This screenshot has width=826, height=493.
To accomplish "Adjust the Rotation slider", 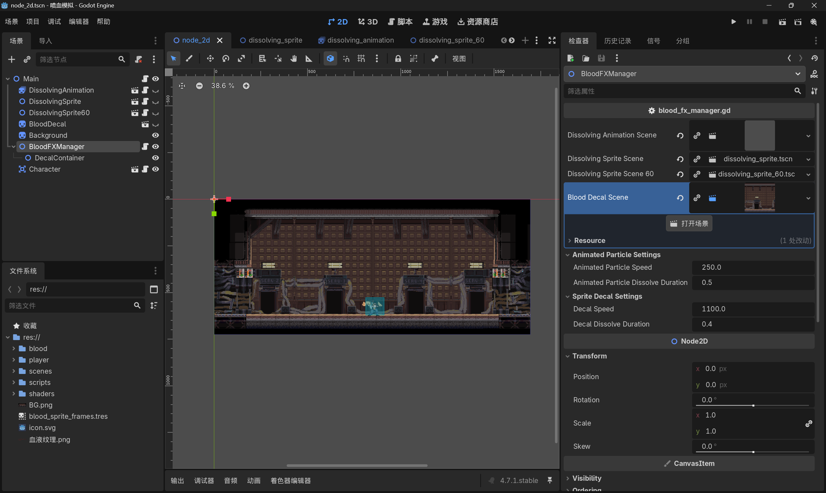I will 753,406.
